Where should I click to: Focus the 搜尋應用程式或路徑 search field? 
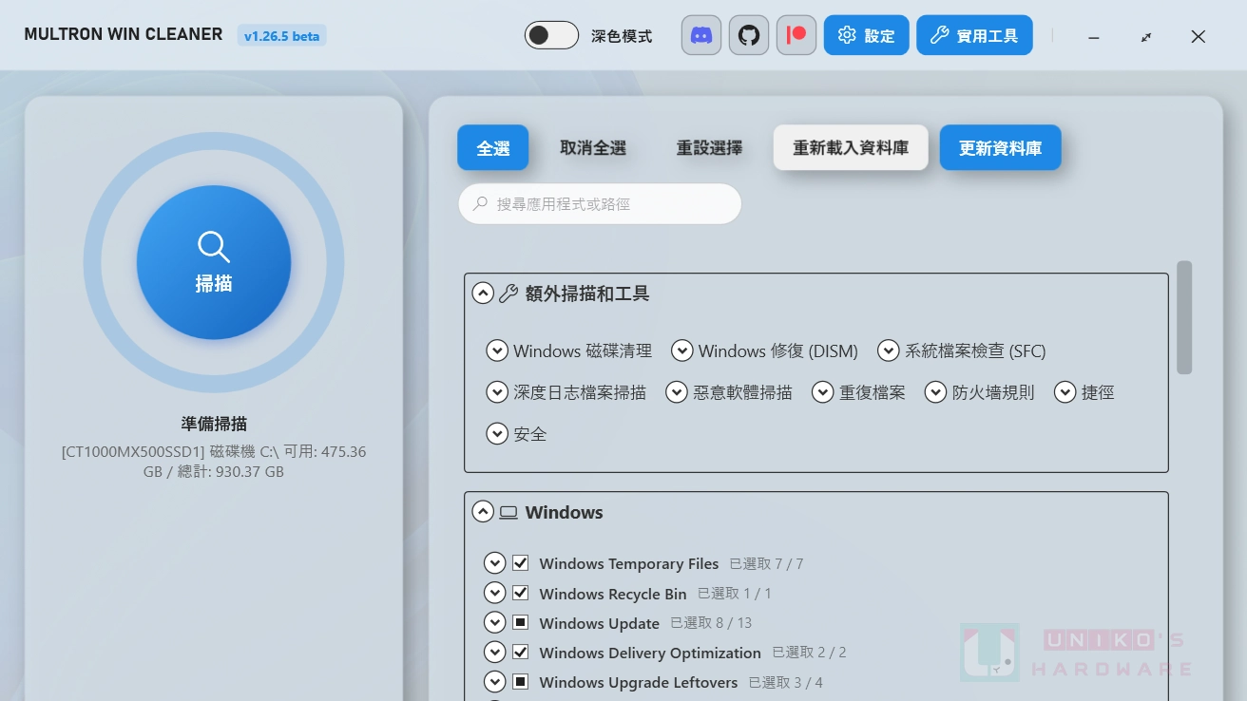[x=600, y=204]
